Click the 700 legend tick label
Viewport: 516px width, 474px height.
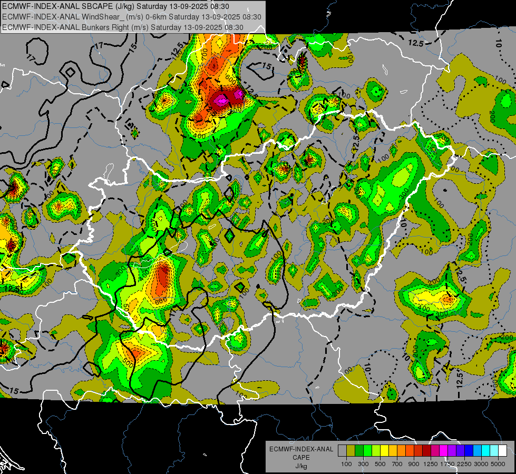point(397,464)
